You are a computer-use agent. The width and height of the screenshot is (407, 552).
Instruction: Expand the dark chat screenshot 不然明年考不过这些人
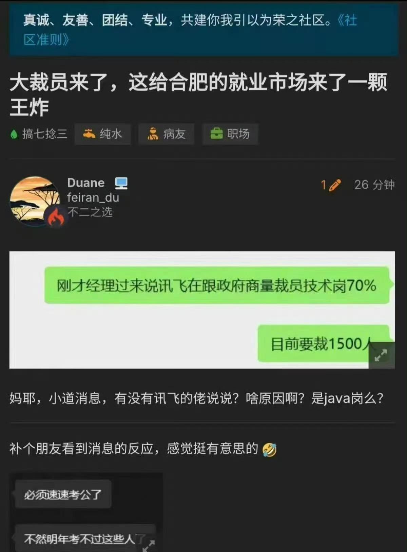pyautogui.click(x=148, y=544)
